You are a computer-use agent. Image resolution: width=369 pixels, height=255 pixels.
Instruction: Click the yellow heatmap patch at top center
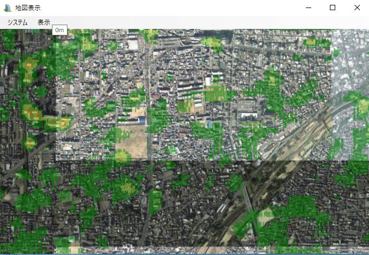(x=213, y=42)
